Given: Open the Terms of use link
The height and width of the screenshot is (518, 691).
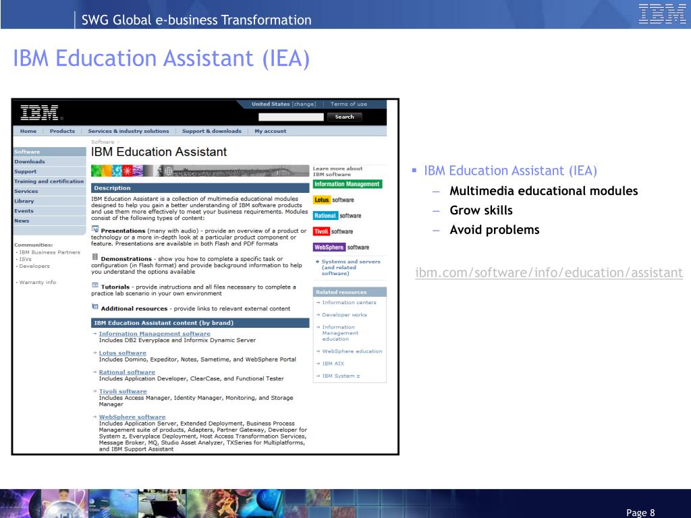Looking at the screenshot, I should tap(349, 105).
